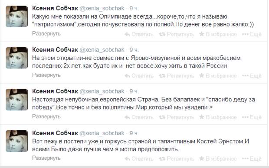Click favorite star icon on first tweet
The width and height of the screenshot is (269, 168).
pos(201,34)
